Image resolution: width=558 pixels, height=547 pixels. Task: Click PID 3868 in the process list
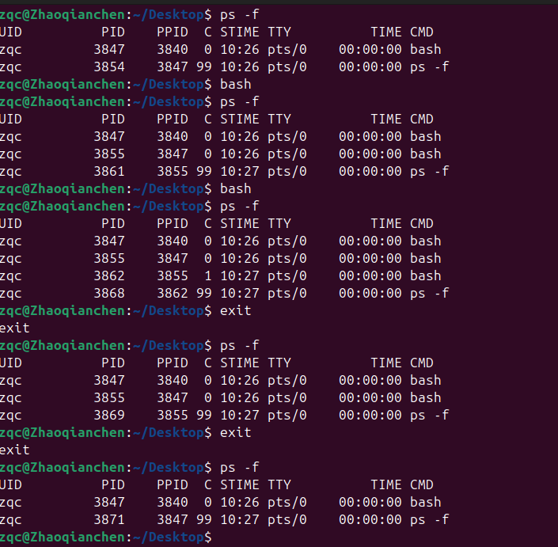point(109,293)
